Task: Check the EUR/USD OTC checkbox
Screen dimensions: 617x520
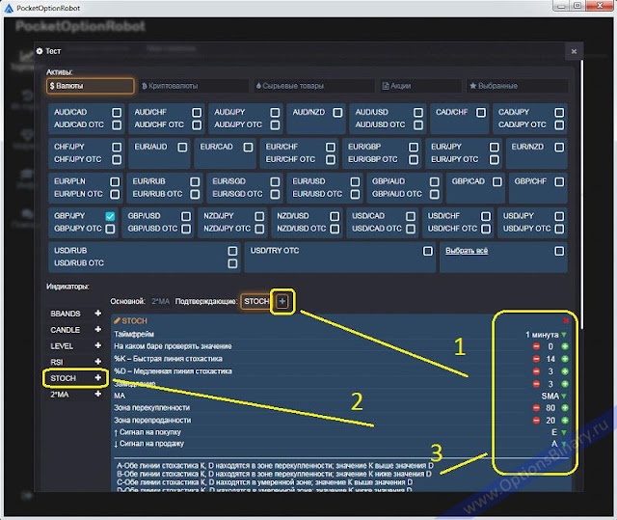Action: [355, 194]
